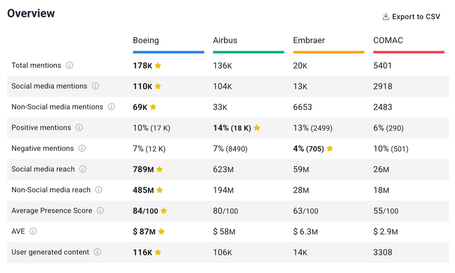Click the Positive mentions label
Screen dimensions: 455x273
(41, 128)
